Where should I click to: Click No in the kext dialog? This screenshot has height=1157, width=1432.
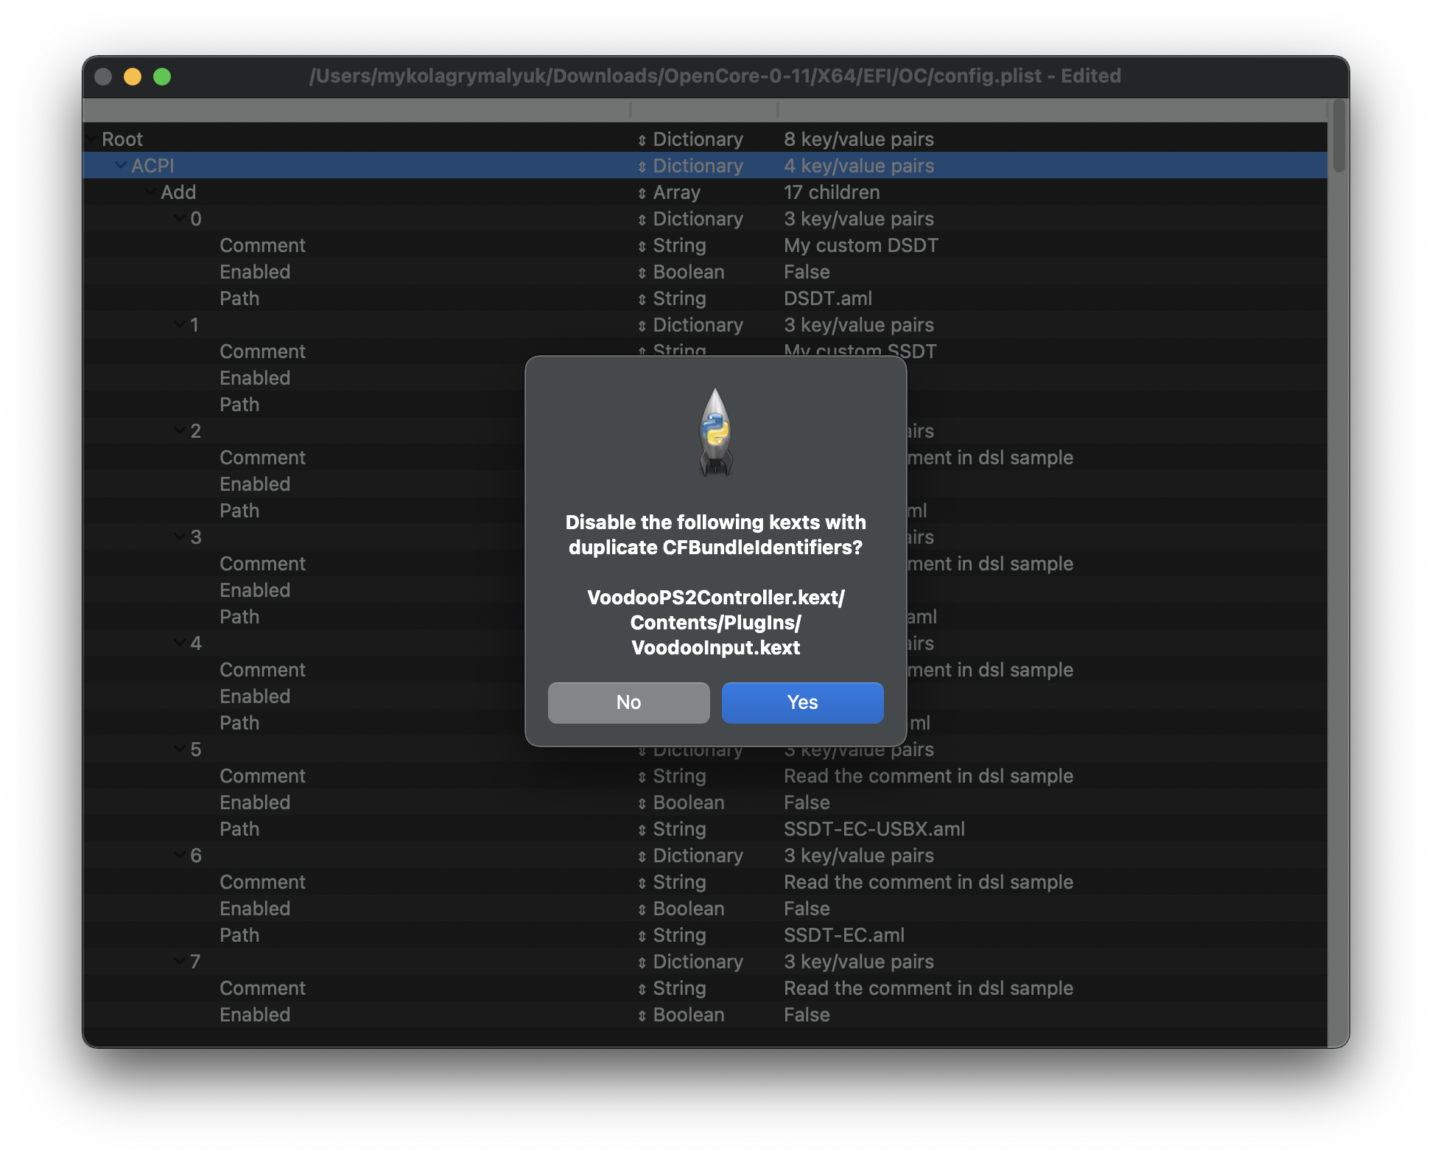tap(628, 702)
